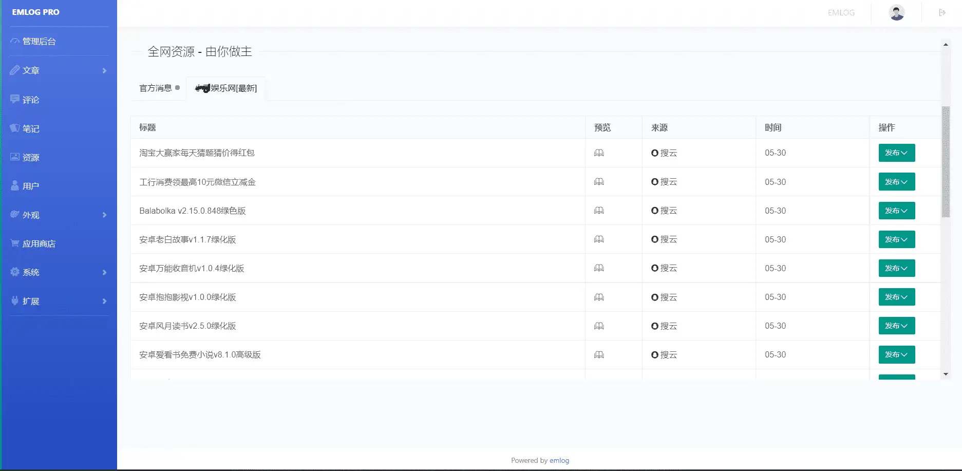Viewport: 962px width, 471px height.
Task: Open 发布 dropdown for 安卓老白故事v1.1.7绿化版
Action: point(896,239)
